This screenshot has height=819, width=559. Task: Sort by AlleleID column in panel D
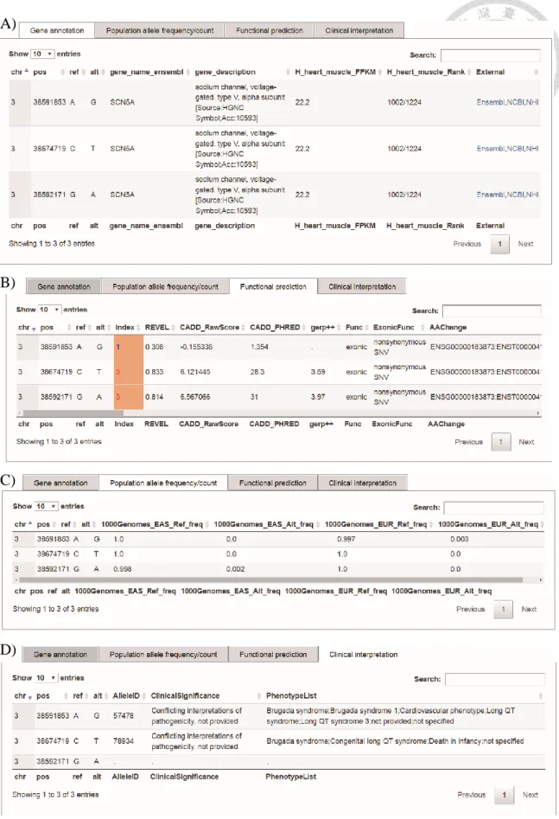coord(126,695)
